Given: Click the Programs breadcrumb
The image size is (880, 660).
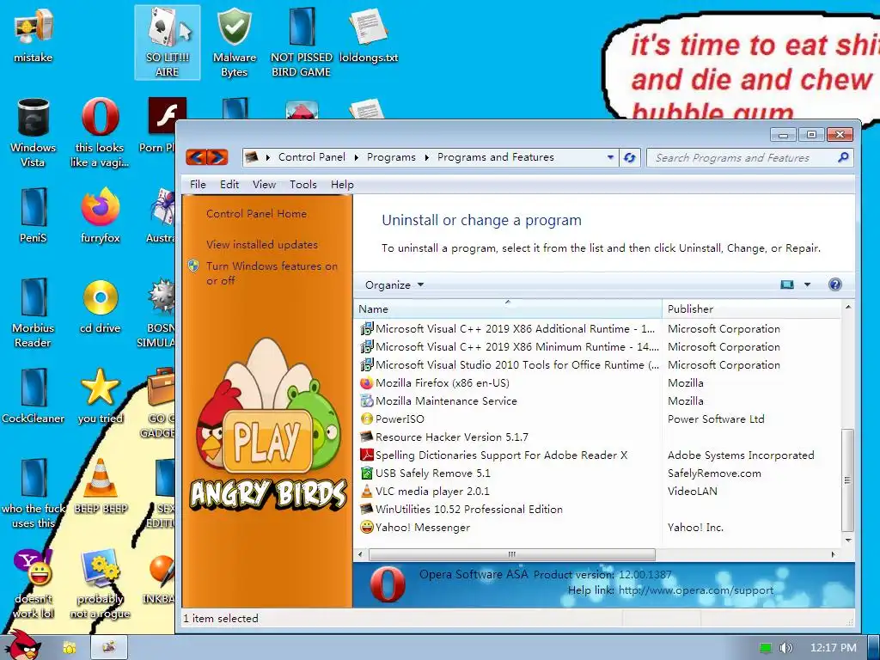Looking at the screenshot, I should coord(391,158).
